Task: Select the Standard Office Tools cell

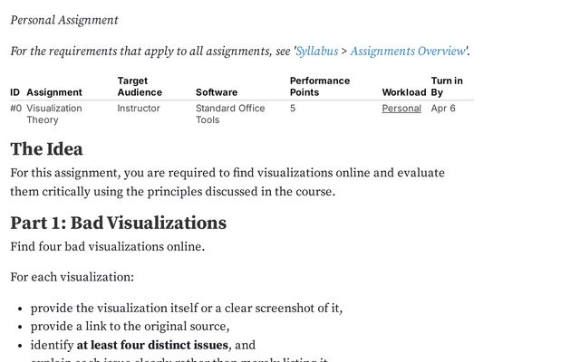Action: click(x=230, y=114)
